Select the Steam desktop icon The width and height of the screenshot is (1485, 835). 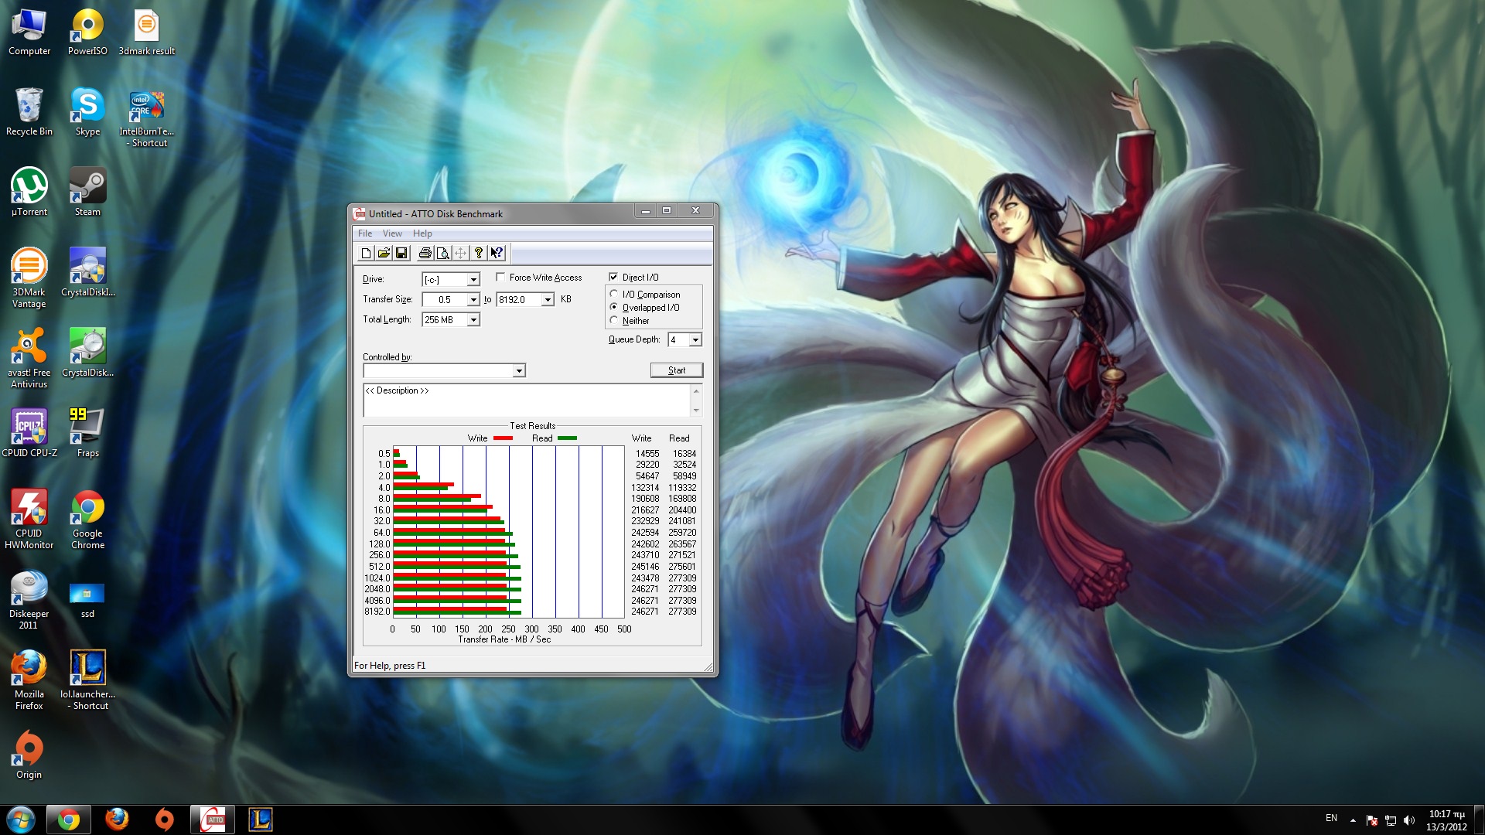[87, 192]
